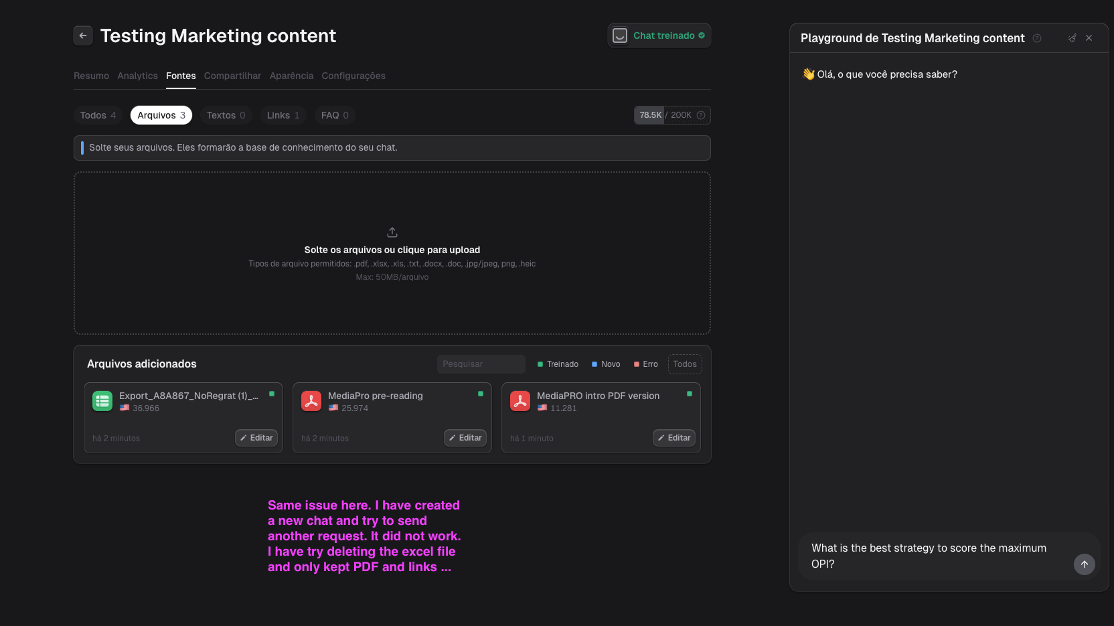Close the Playground panel
The height and width of the screenshot is (626, 1114).
tap(1089, 38)
